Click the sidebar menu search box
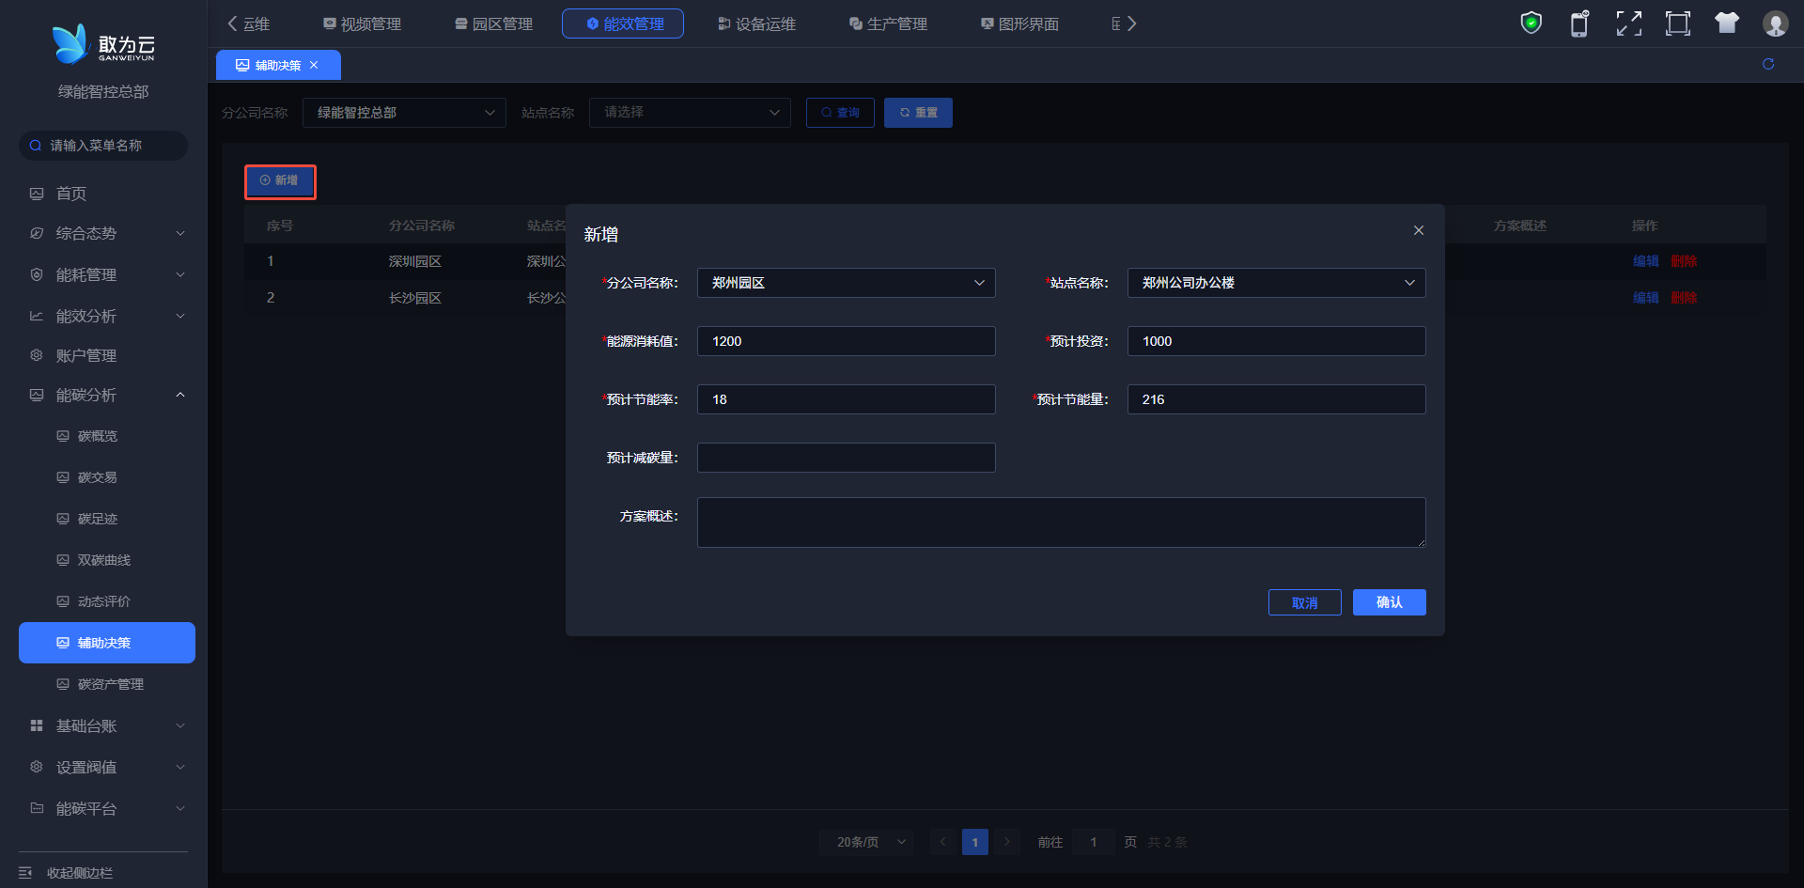The height and width of the screenshot is (888, 1804). pyautogui.click(x=103, y=146)
